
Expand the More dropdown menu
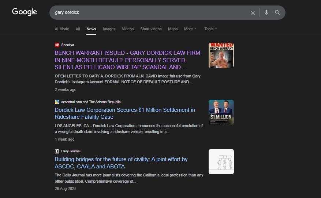click(x=190, y=29)
